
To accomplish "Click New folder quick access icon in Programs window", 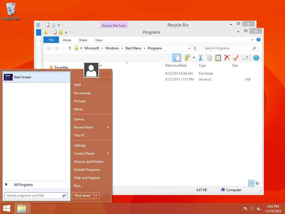I will click(61, 32).
